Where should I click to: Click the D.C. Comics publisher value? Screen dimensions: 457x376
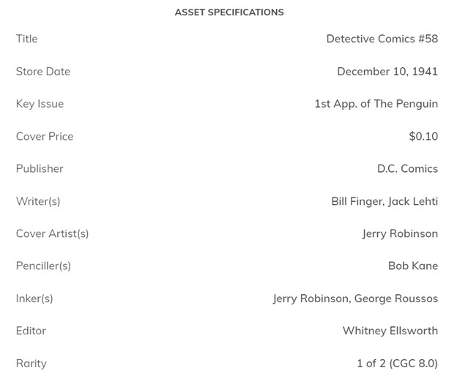[x=407, y=169]
